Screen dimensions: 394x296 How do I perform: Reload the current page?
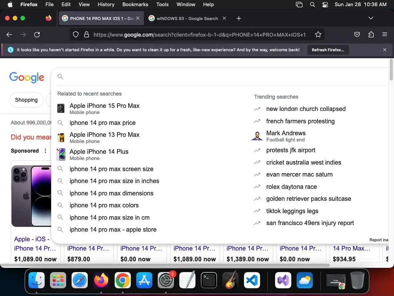37,34
